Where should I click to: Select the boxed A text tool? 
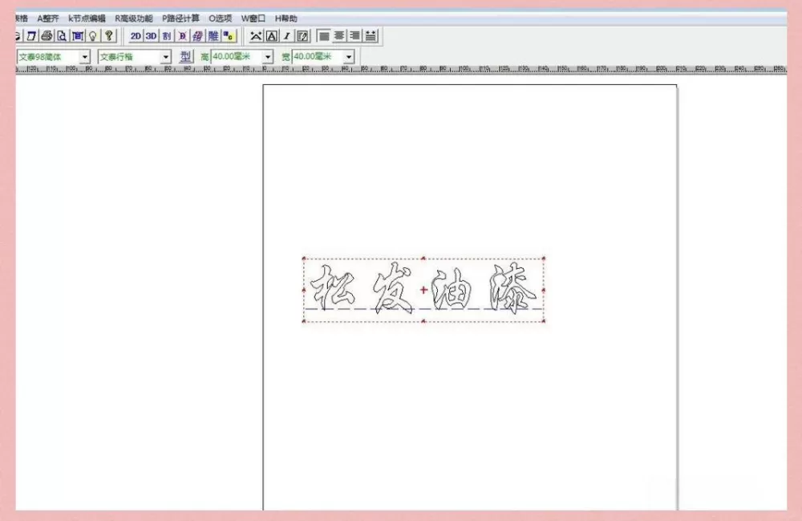[272, 36]
